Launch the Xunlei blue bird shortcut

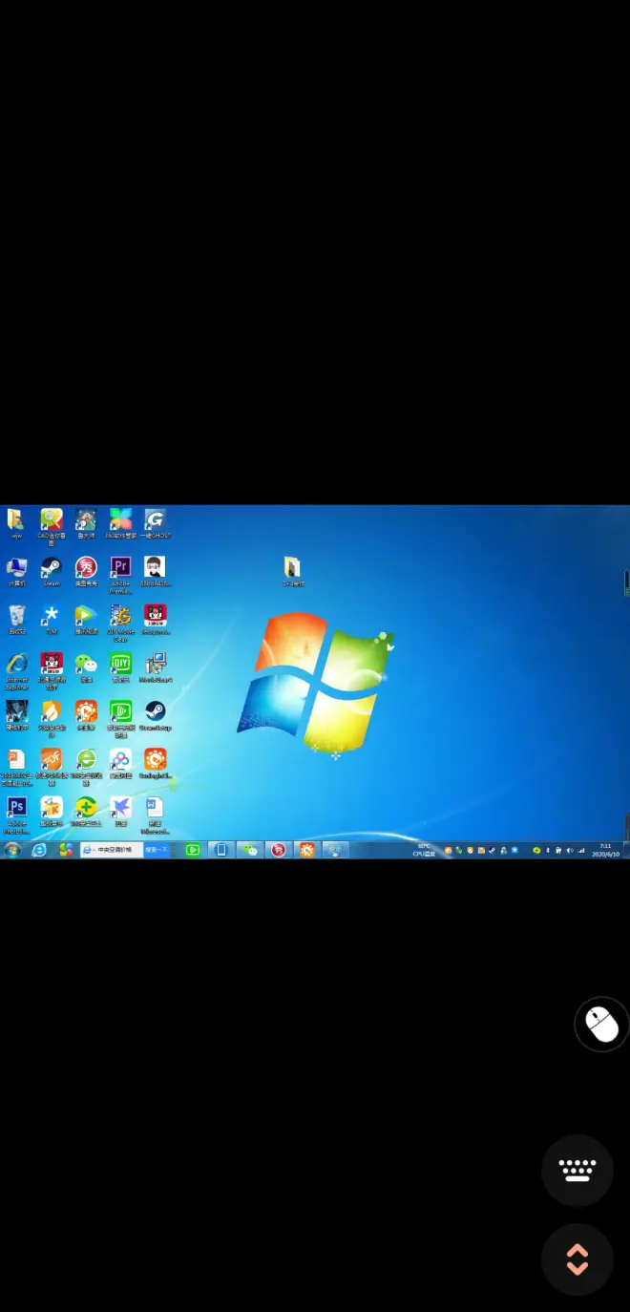(x=120, y=811)
